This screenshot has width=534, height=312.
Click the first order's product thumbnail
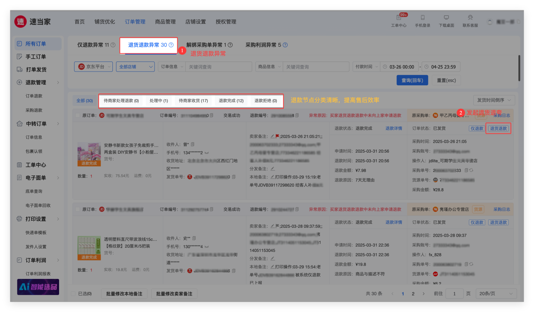(89, 154)
